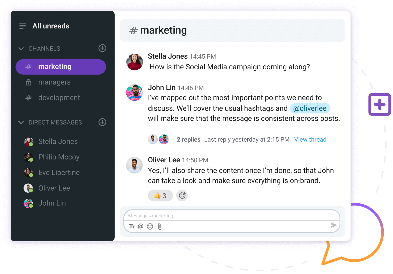Switch to the managers private channel
Viewport: 393px width, 274px height.
click(x=54, y=82)
